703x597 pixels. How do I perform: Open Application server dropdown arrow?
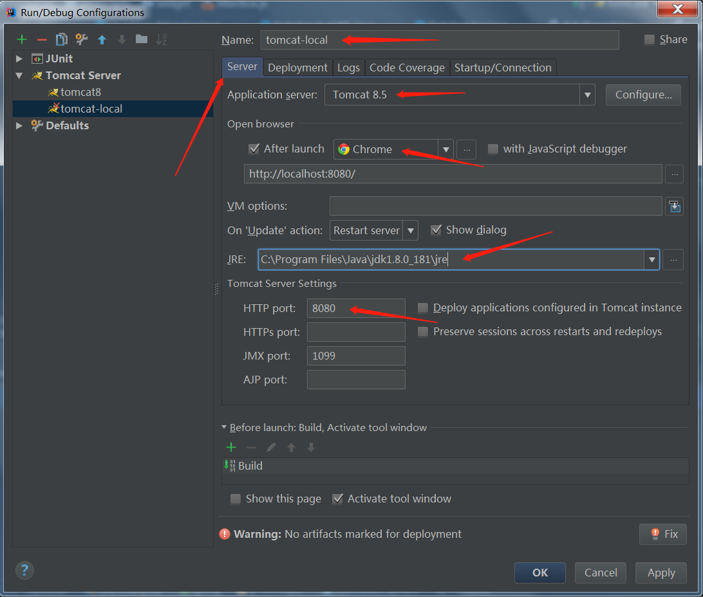[x=587, y=95]
